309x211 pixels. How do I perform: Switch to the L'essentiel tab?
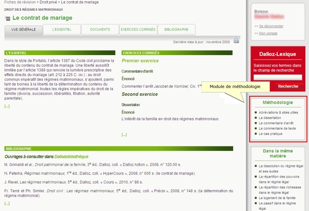click(62, 30)
